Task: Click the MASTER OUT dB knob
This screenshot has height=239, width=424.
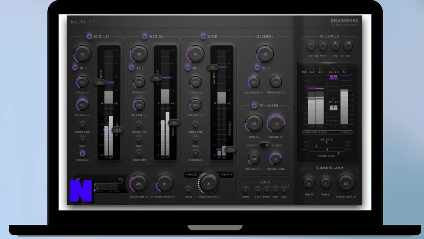Action: point(346,184)
